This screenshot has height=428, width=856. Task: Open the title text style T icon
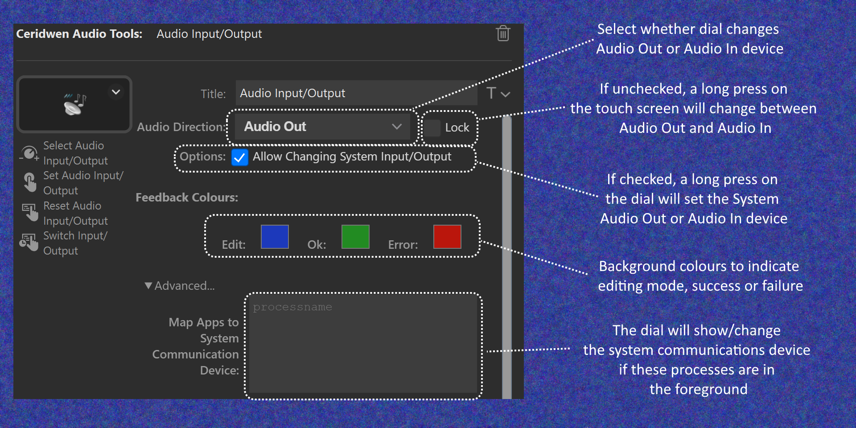click(x=491, y=93)
